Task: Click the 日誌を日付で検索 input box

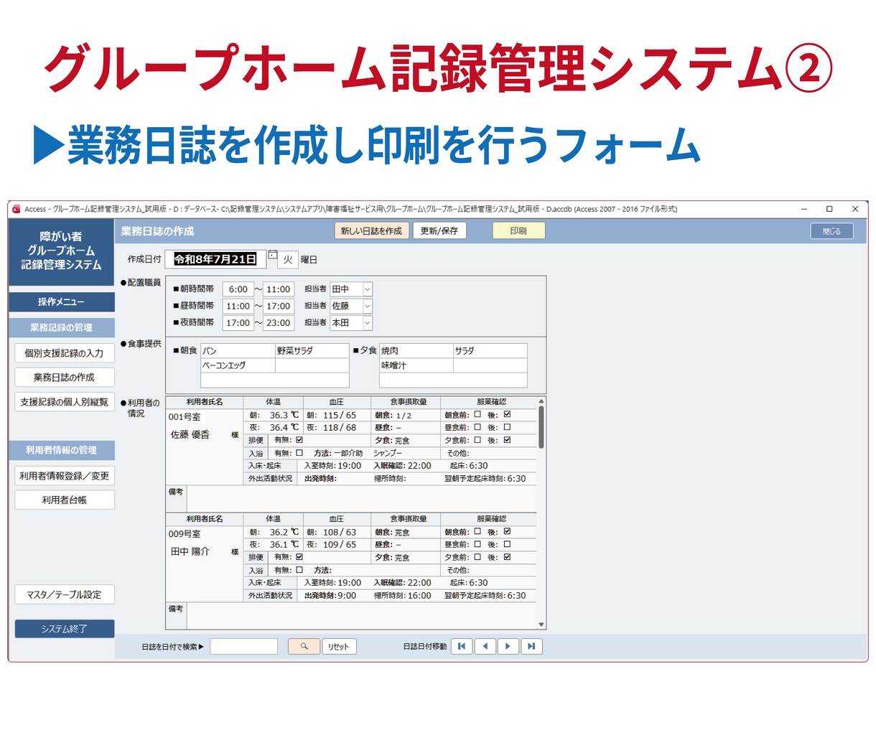Action: click(244, 646)
